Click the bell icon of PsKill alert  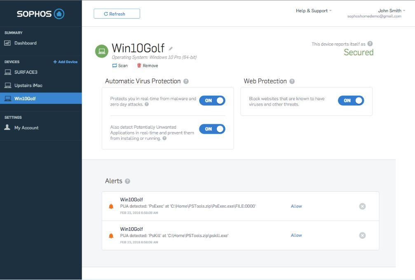(x=111, y=235)
